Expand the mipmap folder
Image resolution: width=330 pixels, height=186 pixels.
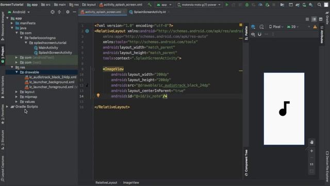click(16, 97)
